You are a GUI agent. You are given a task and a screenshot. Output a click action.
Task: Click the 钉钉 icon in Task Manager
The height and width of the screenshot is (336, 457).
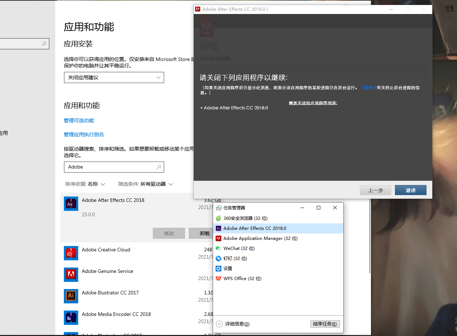coord(218,259)
